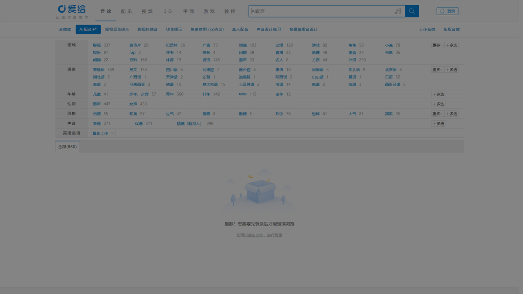Enable 多选 for the 语言 row

click(452, 70)
